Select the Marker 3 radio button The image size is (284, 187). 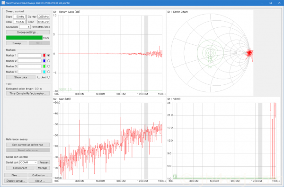pyautogui.click(x=49, y=66)
